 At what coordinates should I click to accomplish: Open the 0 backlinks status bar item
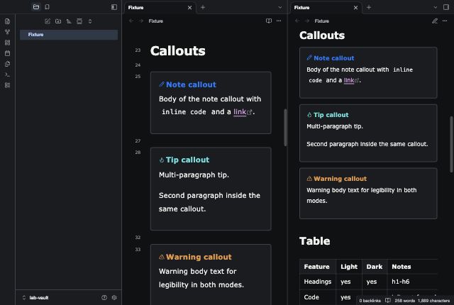pos(370,301)
